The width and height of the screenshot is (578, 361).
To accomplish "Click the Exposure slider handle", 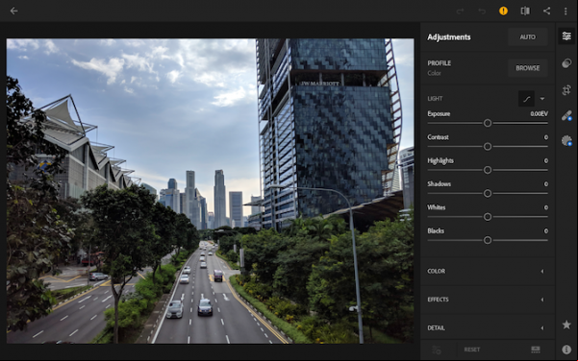I will click(488, 123).
